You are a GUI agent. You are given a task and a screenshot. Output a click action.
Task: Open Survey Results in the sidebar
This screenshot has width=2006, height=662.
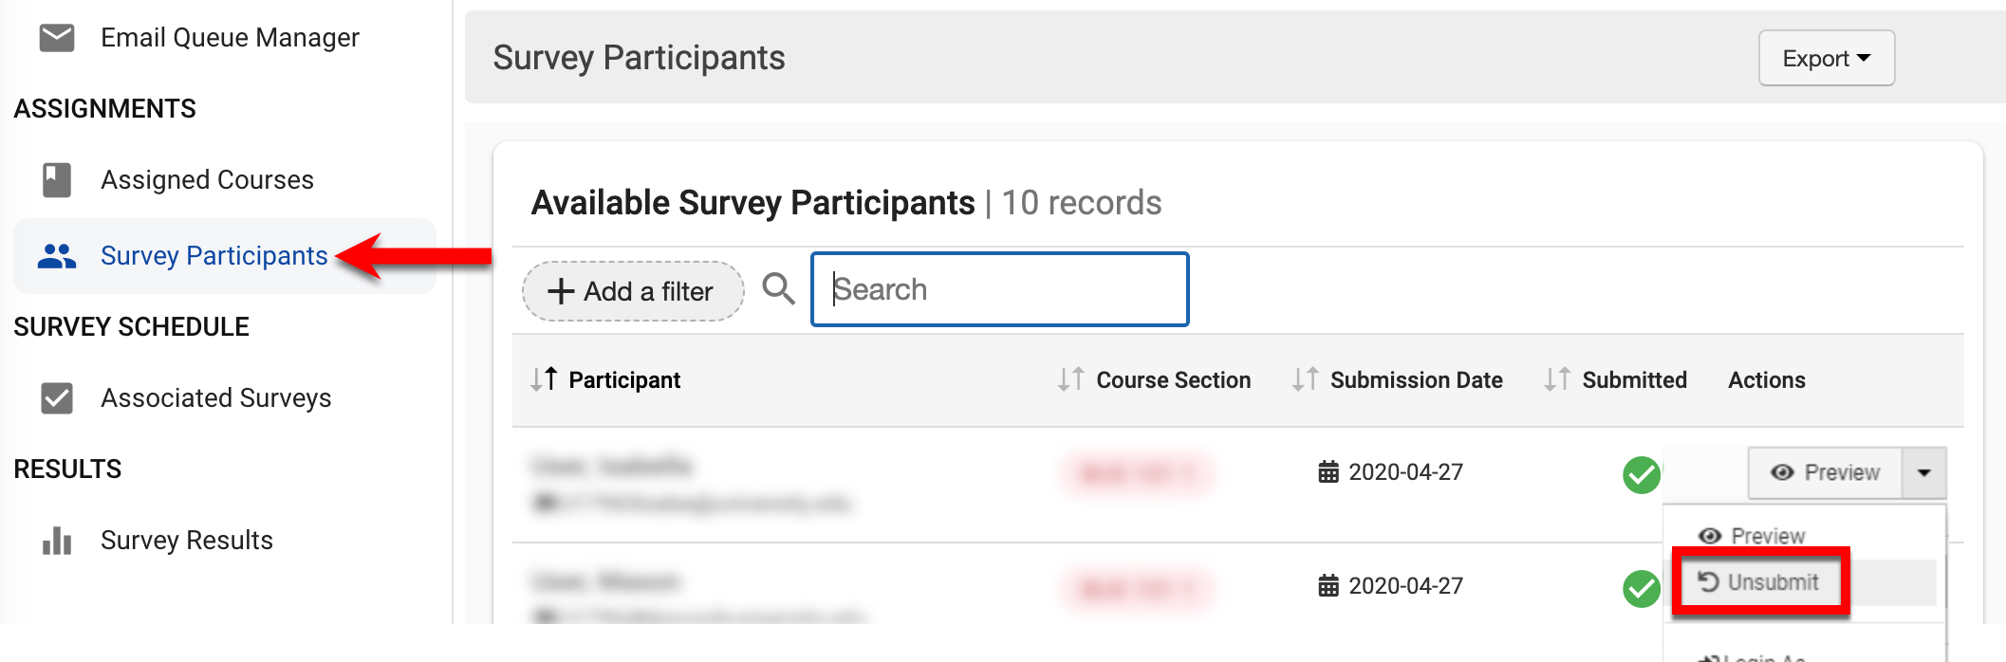(x=186, y=541)
